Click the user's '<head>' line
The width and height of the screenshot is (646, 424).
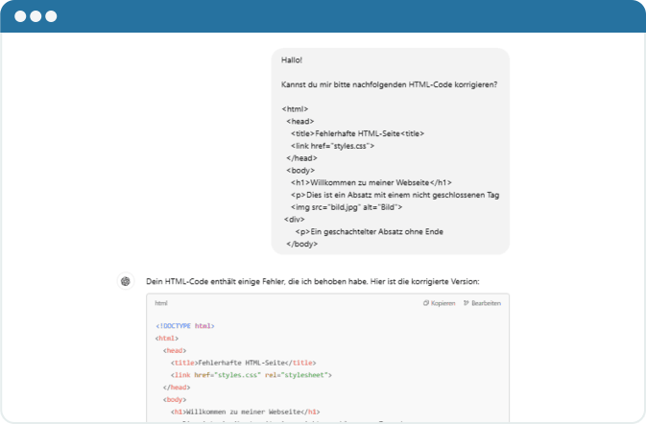[300, 121]
